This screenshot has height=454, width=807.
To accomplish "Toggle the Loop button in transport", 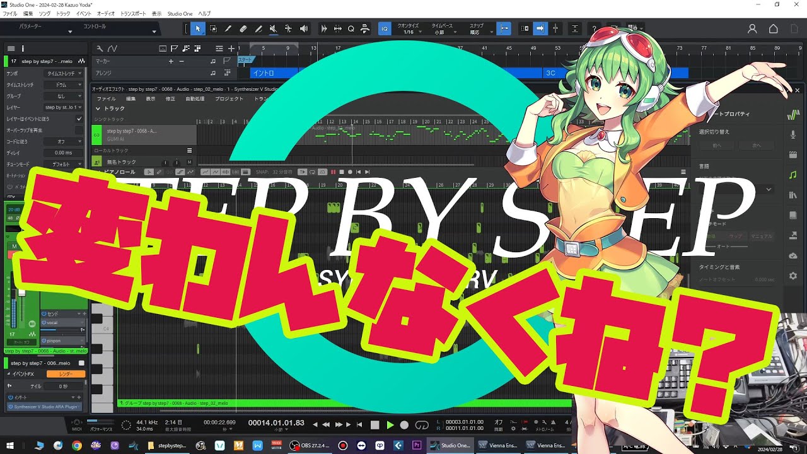I will (422, 425).
